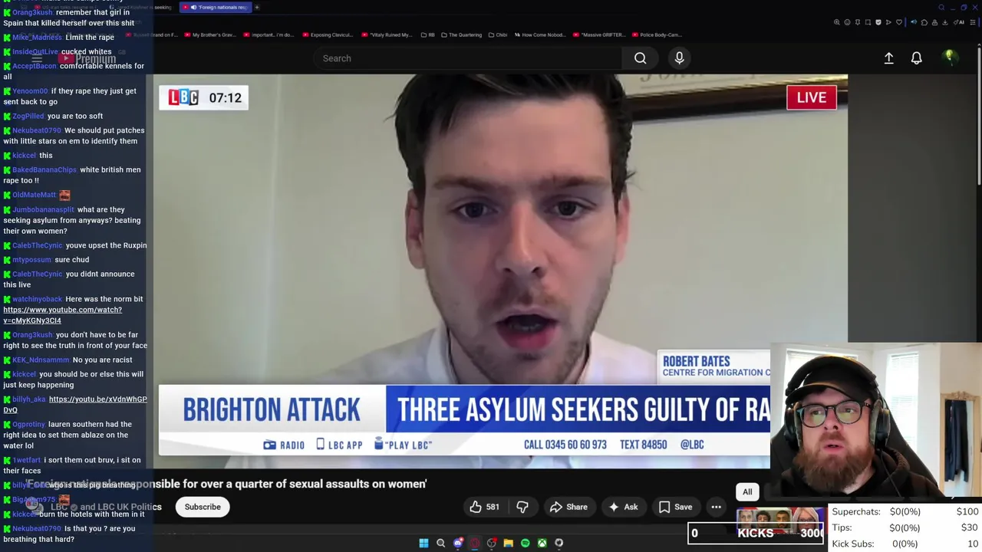The width and height of the screenshot is (982, 552).
Task: Share the LBC video
Action: [x=568, y=507]
